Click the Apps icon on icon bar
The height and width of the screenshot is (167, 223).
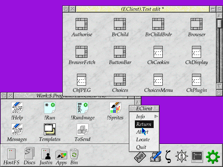pos(61,154)
